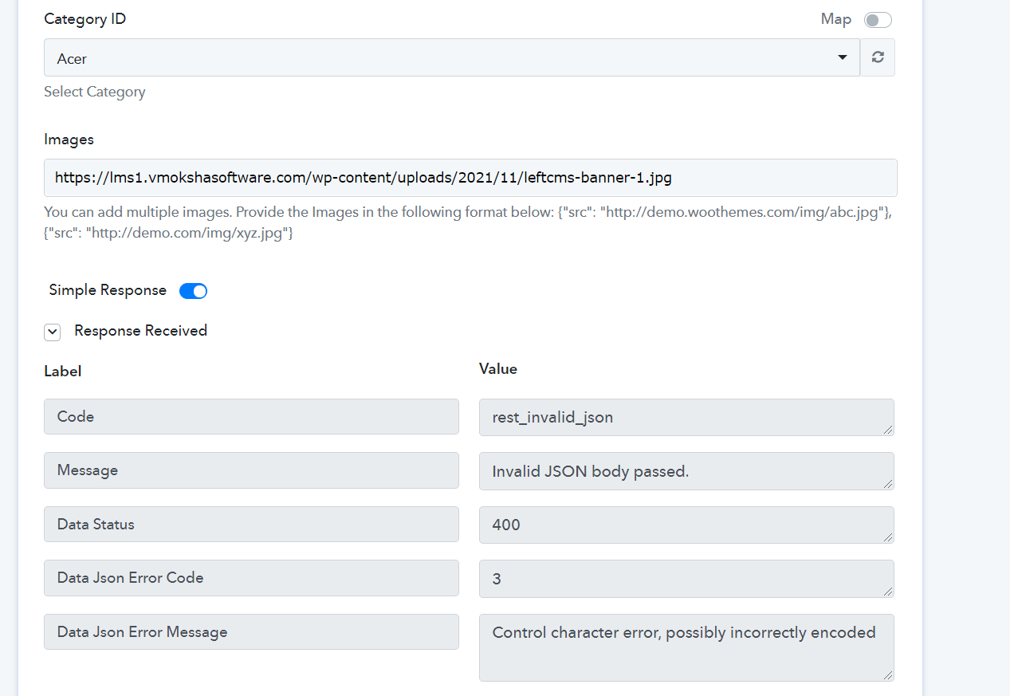Viewport: 1010px width, 696px height.
Task: Click the Images URL input field
Action: coord(470,178)
